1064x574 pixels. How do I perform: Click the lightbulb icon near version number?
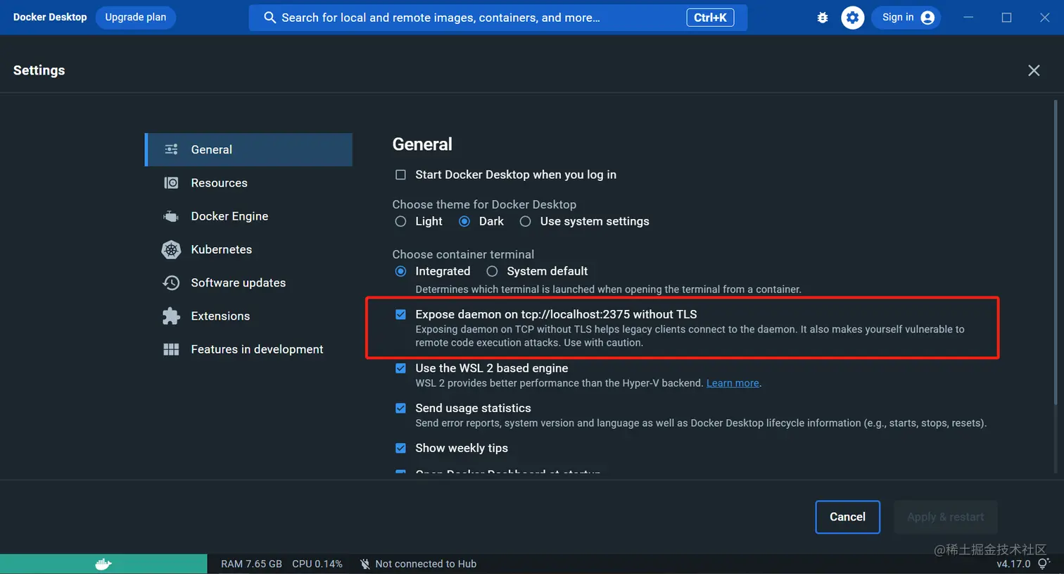pos(1044,563)
